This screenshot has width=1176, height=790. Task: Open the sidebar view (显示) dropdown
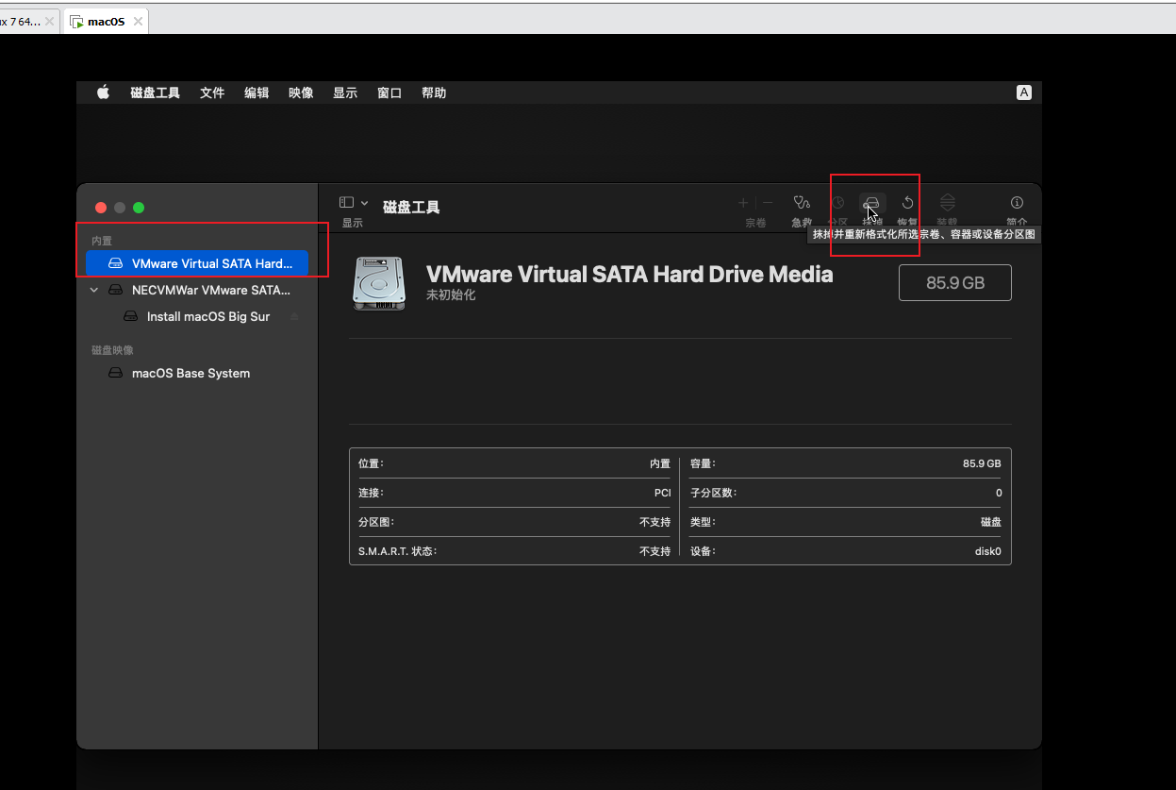click(x=354, y=202)
